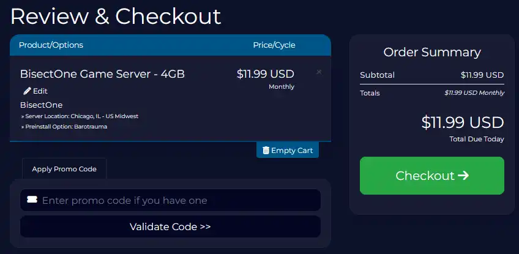Click the Total Due Today amount
This screenshot has width=519, height=254.
(x=462, y=122)
